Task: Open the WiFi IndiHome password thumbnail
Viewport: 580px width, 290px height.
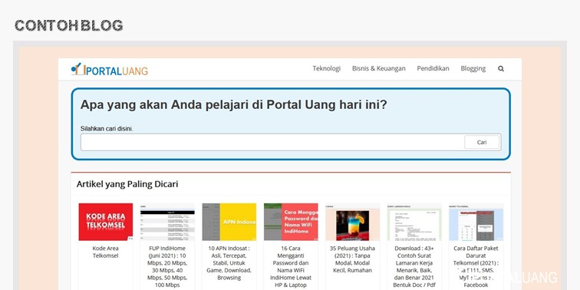Action: [291, 222]
